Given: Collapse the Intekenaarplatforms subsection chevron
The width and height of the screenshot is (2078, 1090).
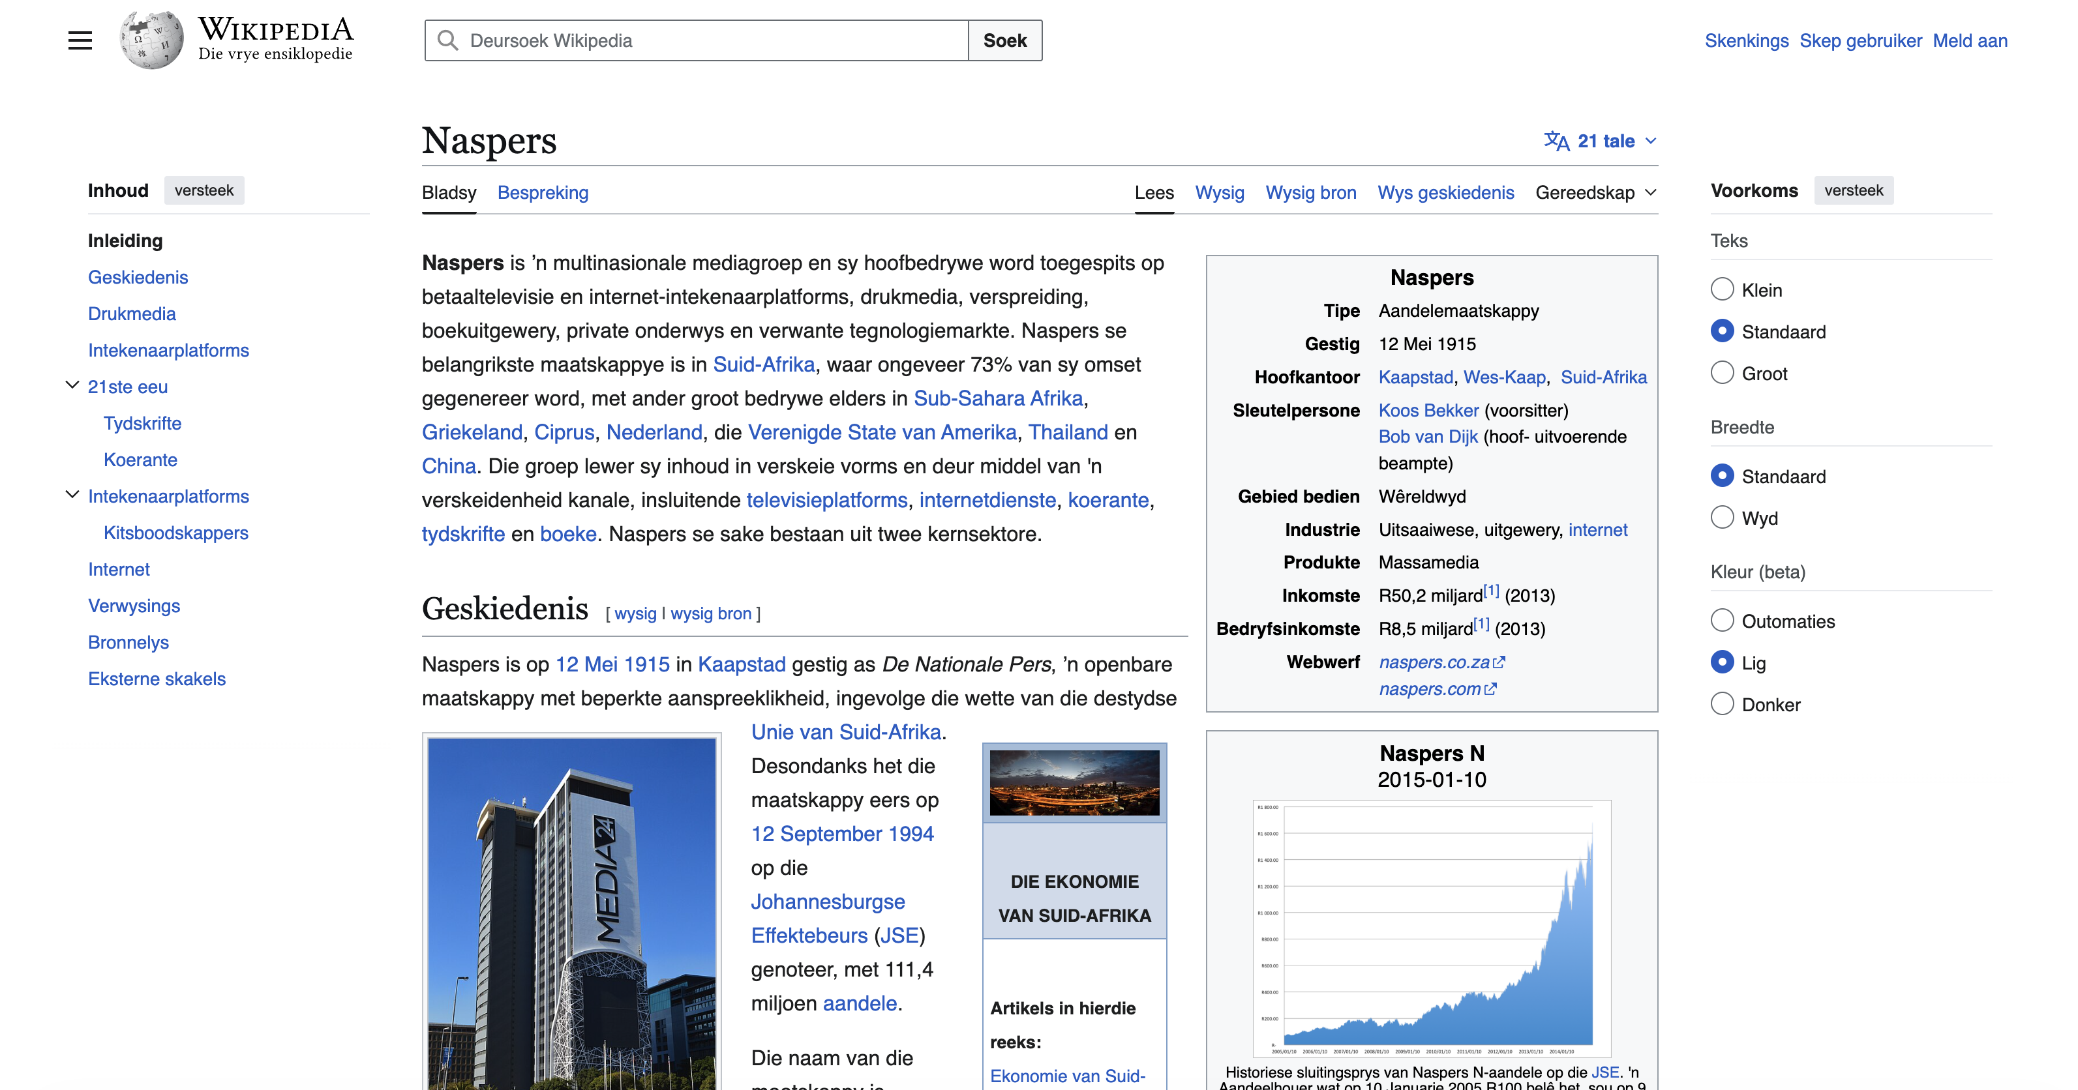Looking at the screenshot, I should [72, 495].
